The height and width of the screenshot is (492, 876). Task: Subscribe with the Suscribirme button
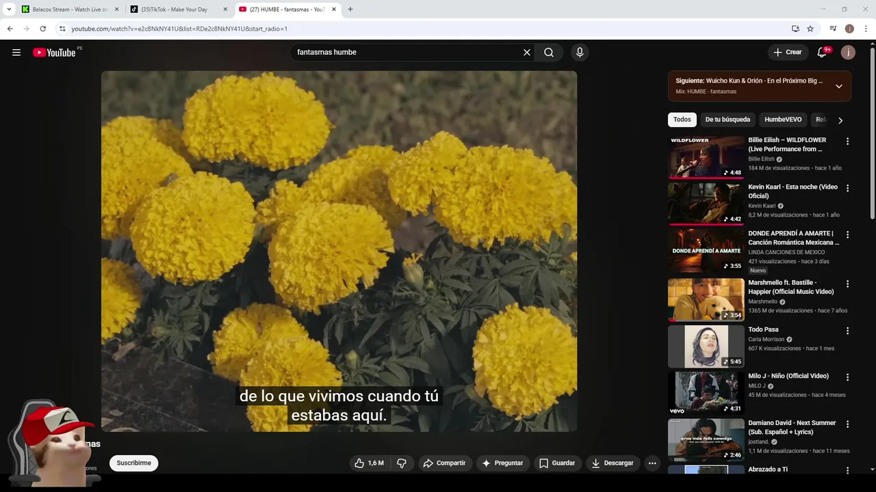[133, 463]
